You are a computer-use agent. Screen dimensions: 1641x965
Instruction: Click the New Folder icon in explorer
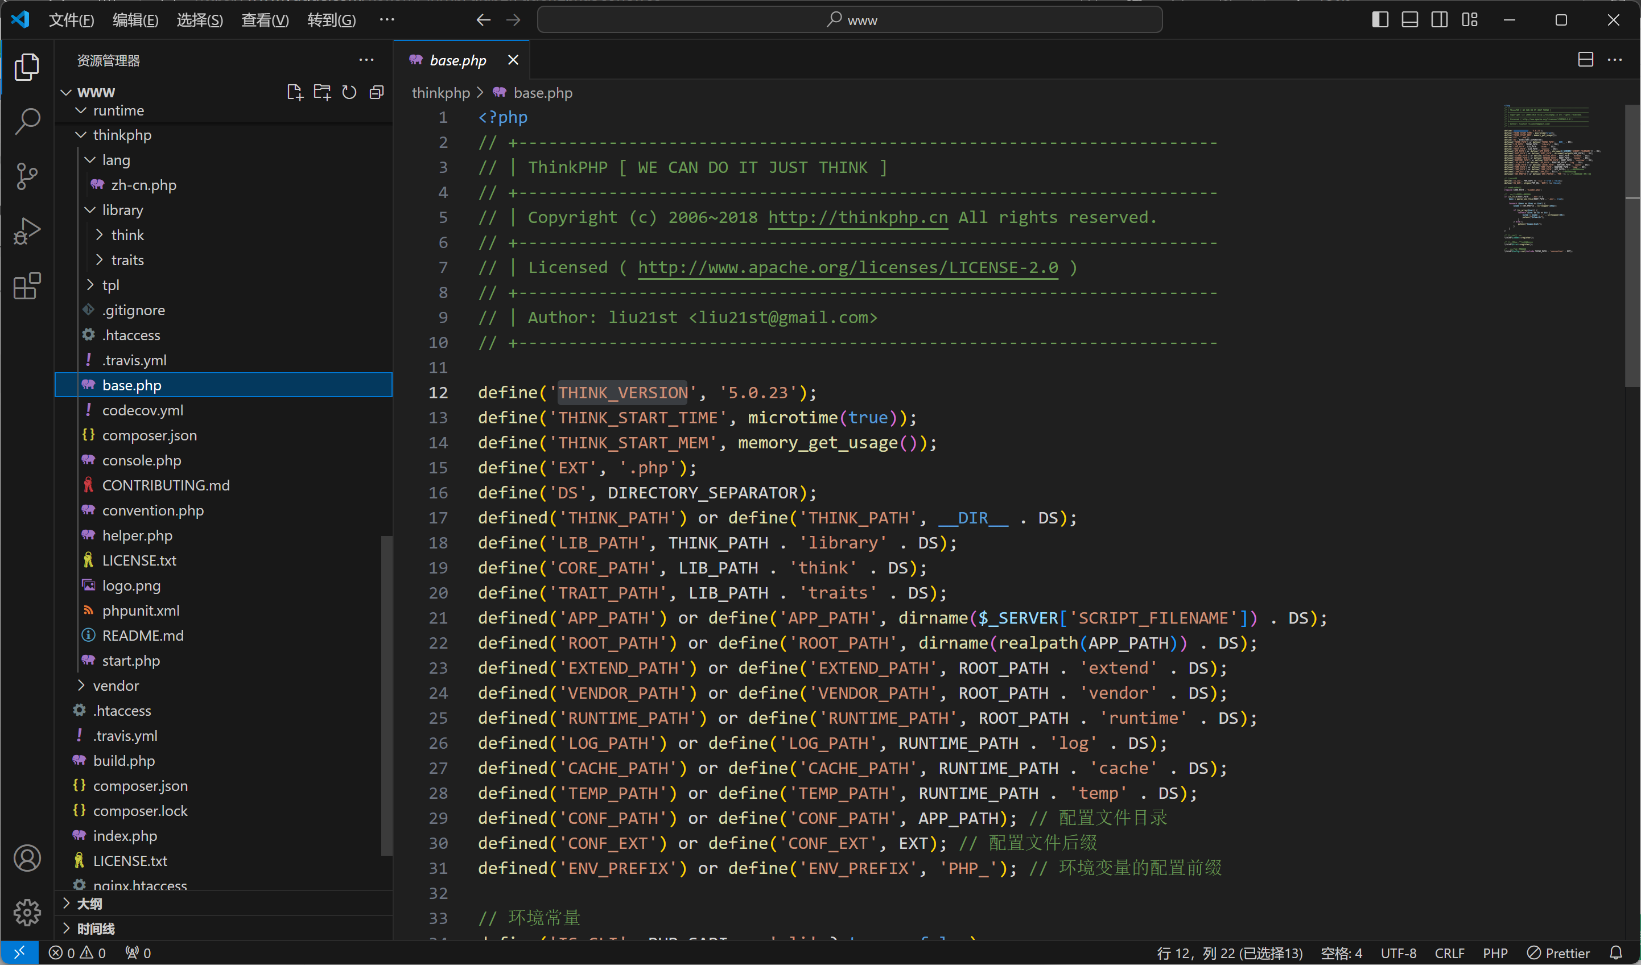[321, 92]
